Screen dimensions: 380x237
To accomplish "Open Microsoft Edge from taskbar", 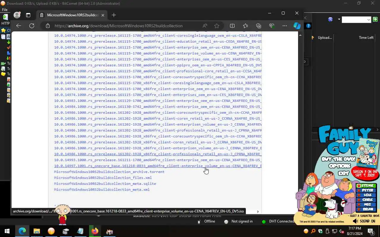I will coord(22,231).
